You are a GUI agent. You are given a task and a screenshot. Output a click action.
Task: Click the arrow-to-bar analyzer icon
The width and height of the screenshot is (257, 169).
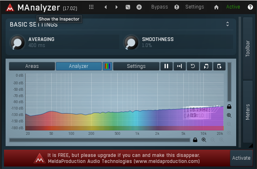click(179, 66)
